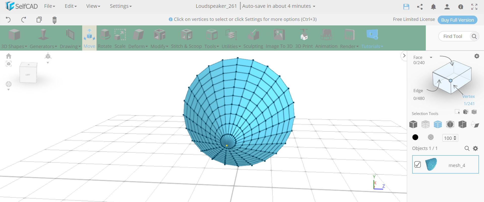The width and height of the screenshot is (484, 202).
Task: Enable solid cube selection display mode
Action: (x=413, y=124)
